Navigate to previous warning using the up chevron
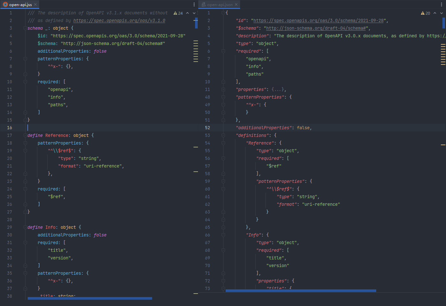Image resolution: width=446 pixels, height=306 pixels. (187, 13)
